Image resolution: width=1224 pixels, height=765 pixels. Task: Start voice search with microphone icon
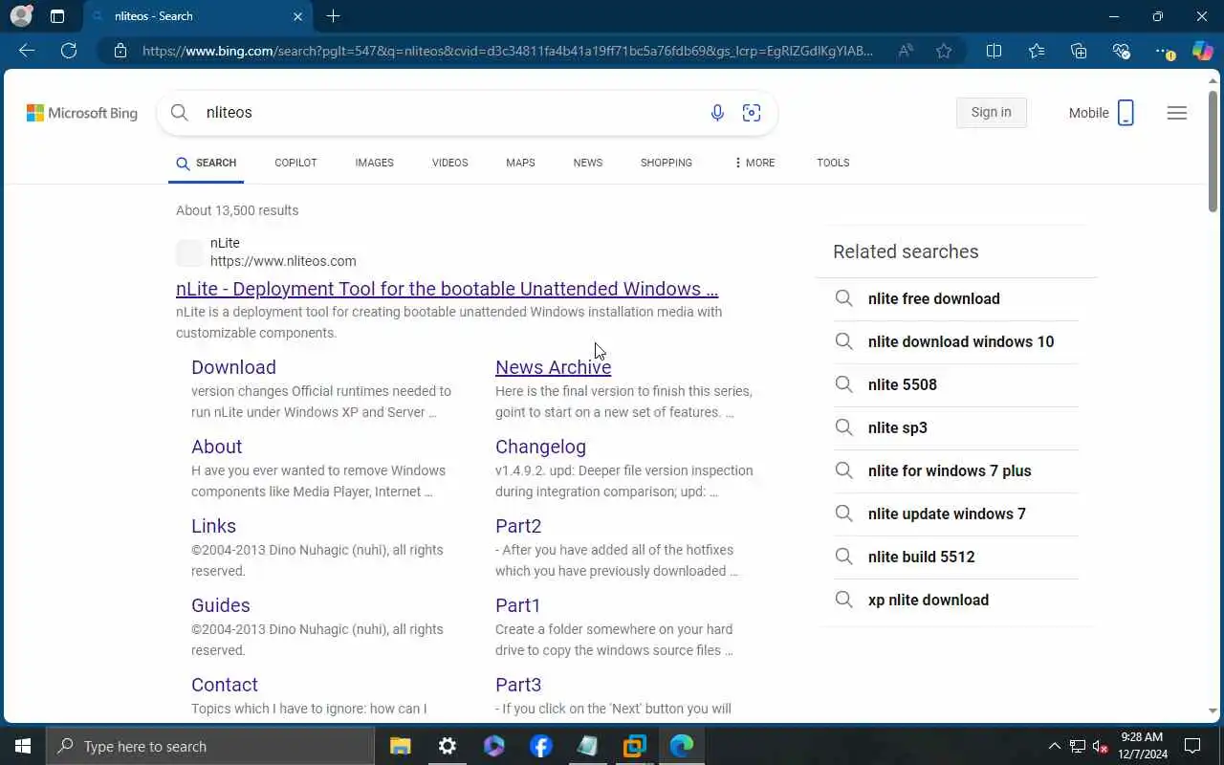[x=717, y=113]
